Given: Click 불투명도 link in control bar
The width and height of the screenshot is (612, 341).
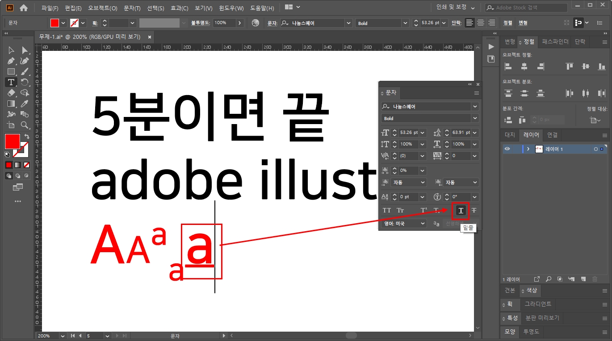Looking at the screenshot, I should pos(201,23).
